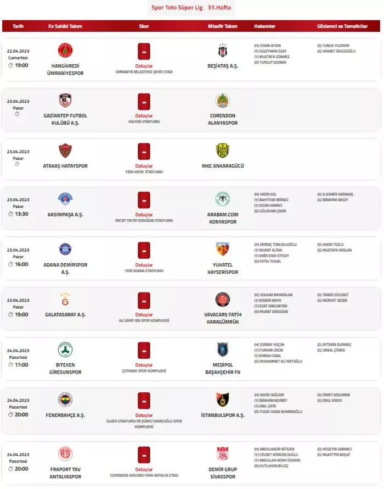Click the clock icon beside Giresunspor 17:00

click(x=10, y=365)
